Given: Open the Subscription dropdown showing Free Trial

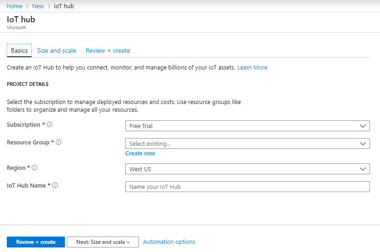Looking at the screenshot, I should pos(247,126).
